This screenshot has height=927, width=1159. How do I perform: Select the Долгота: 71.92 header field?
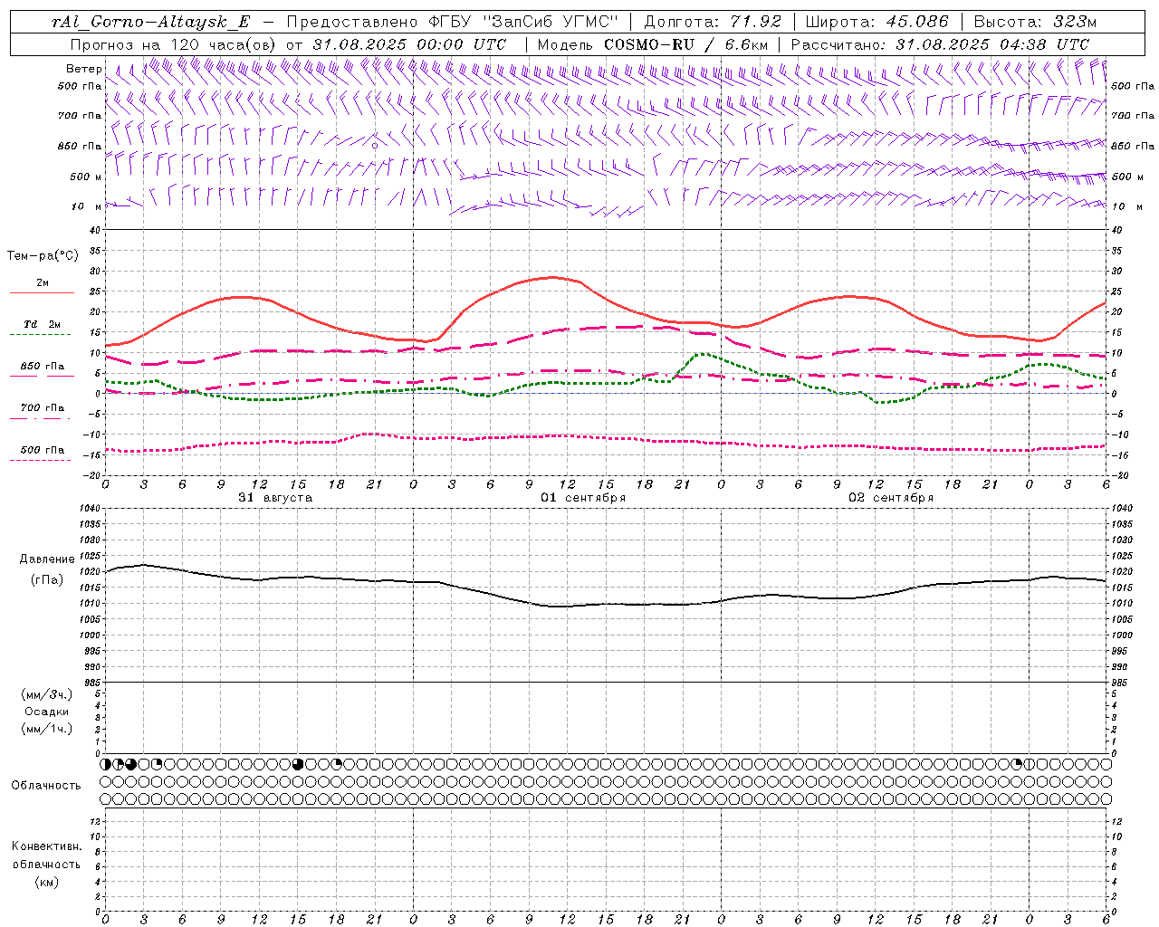pyautogui.click(x=712, y=23)
